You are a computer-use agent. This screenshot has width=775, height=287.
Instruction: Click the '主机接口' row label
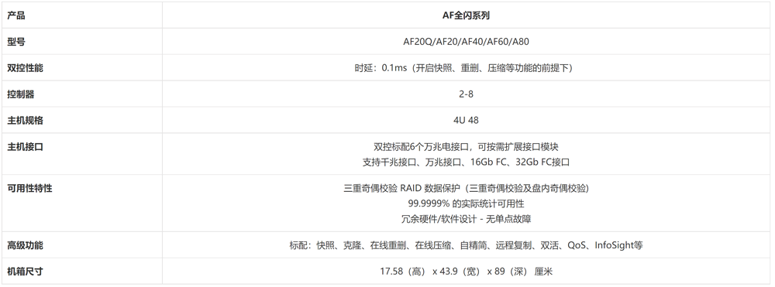click(x=25, y=146)
